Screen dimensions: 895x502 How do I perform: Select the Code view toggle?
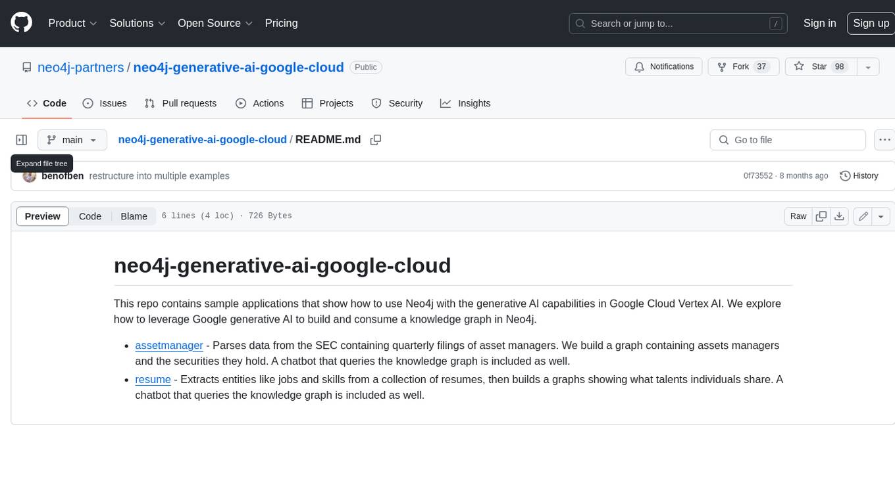coord(90,216)
